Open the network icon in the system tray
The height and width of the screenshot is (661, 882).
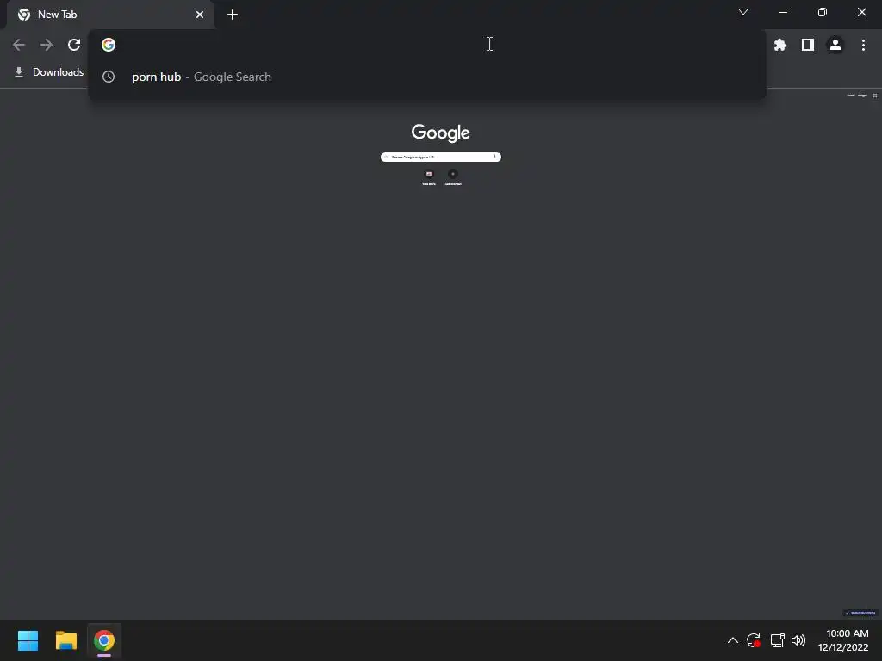tap(778, 640)
